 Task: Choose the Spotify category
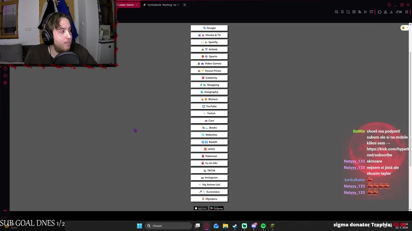pos(209,42)
